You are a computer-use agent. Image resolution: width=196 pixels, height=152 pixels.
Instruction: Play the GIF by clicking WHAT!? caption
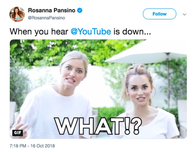(x=98, y=126)
